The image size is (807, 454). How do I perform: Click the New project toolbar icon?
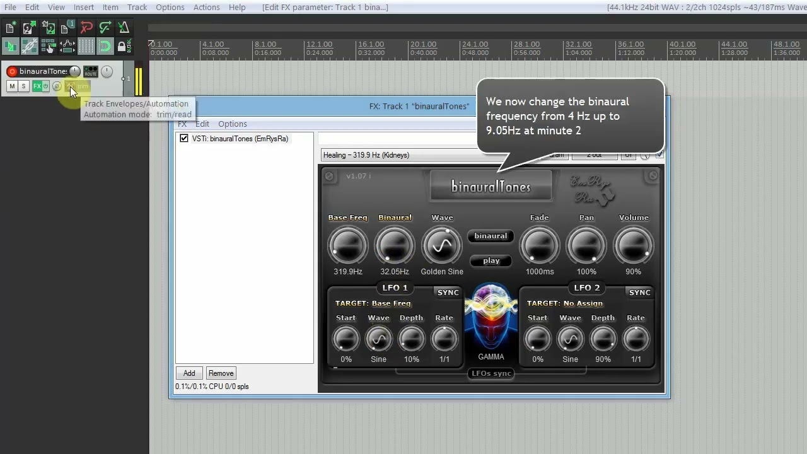pyautogui.click(x=11, y=27)
